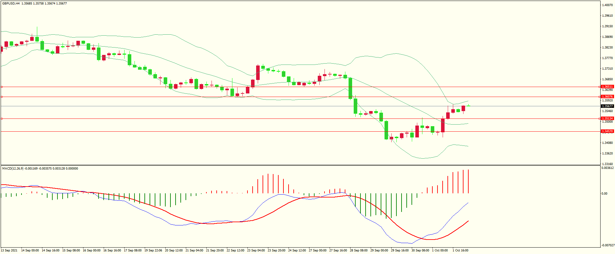This screenshot has height=254, width=615.
Task: Select the red horizontal line label 1.36511
Action: (607, 87)
